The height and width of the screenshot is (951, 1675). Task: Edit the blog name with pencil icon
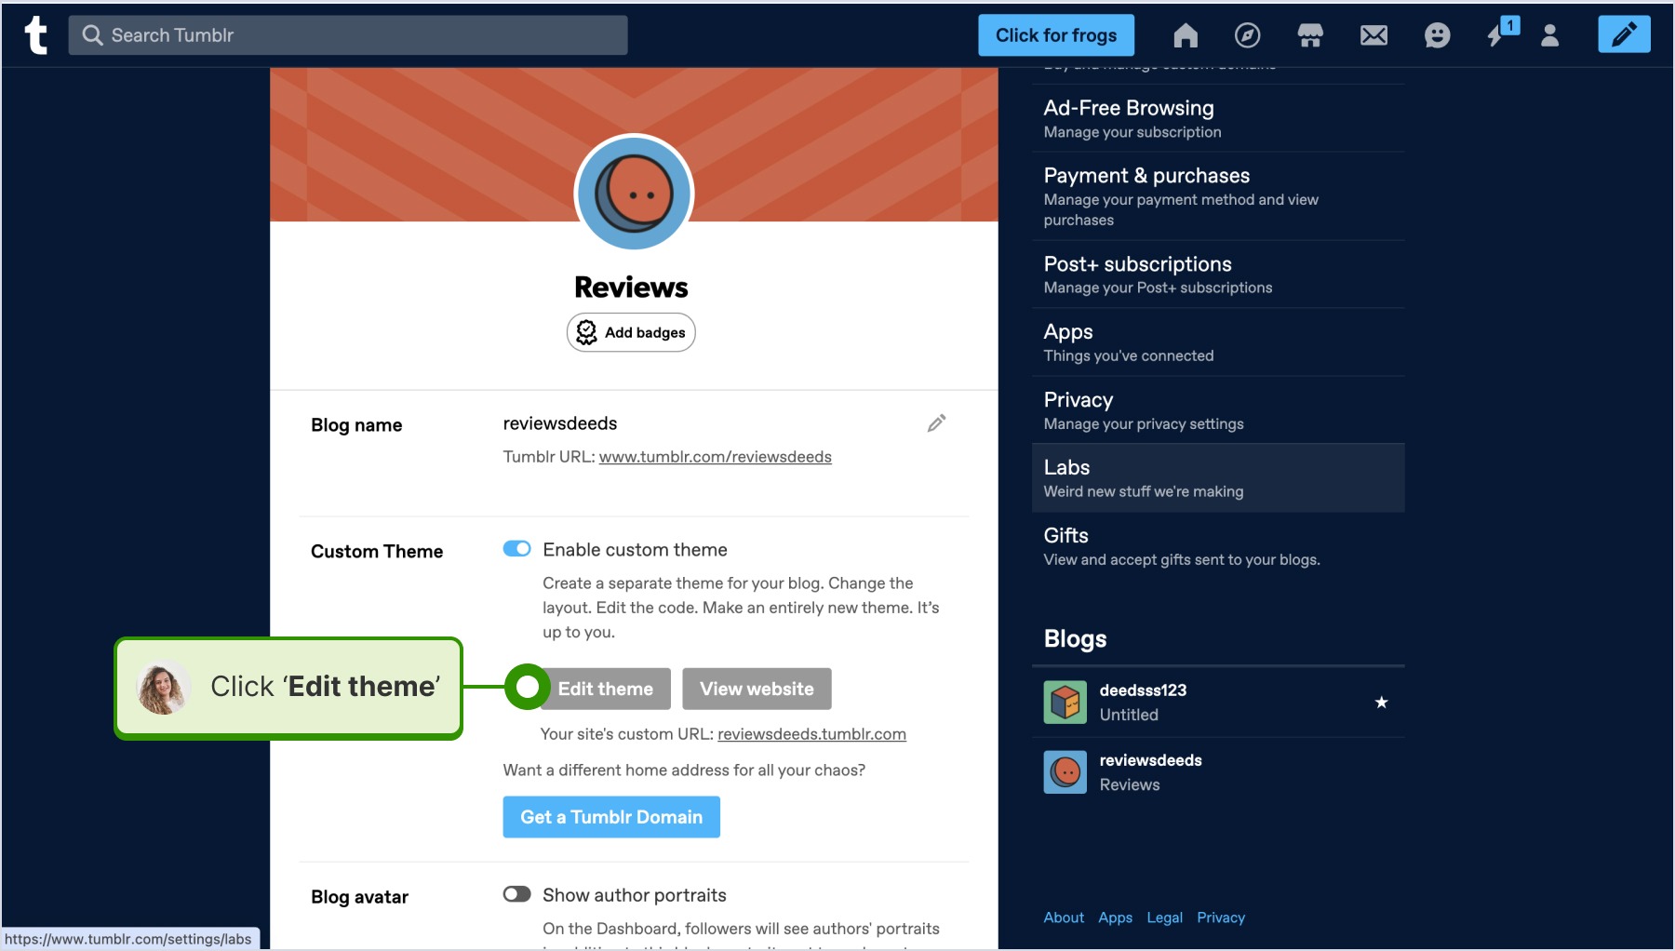[x=936, y=423]
